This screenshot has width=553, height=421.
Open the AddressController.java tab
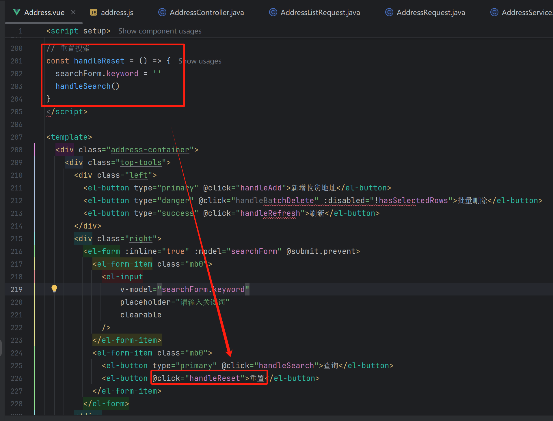point(201,12)
